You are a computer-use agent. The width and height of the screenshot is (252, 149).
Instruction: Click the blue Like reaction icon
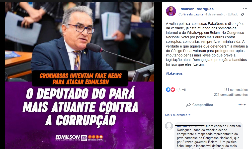(168, 90)
